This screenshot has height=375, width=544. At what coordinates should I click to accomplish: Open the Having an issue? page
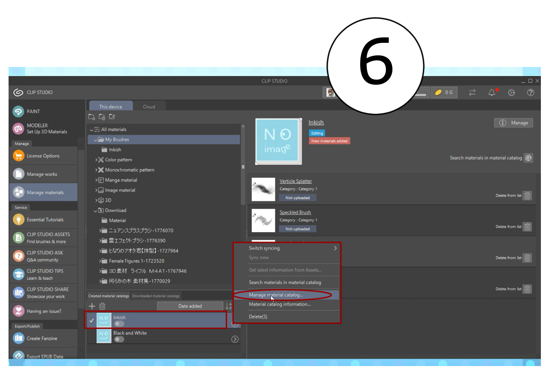[43, 311]
